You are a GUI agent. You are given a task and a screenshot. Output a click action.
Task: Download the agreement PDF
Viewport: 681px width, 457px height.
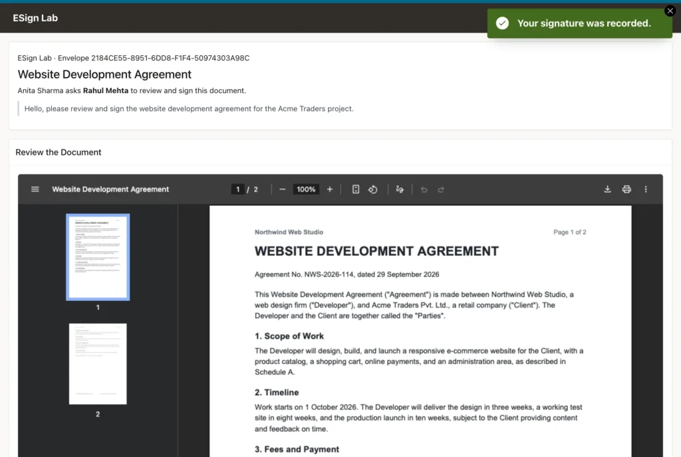click(x=608, y=189)
